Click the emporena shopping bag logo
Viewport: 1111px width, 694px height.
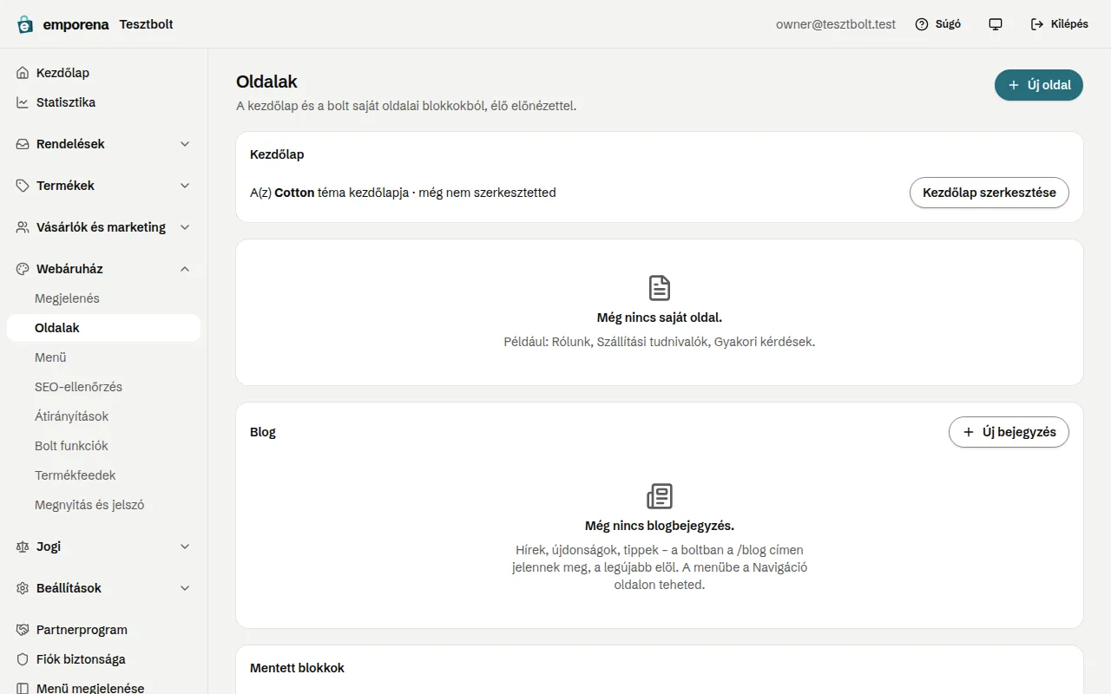tap(25, 24)
